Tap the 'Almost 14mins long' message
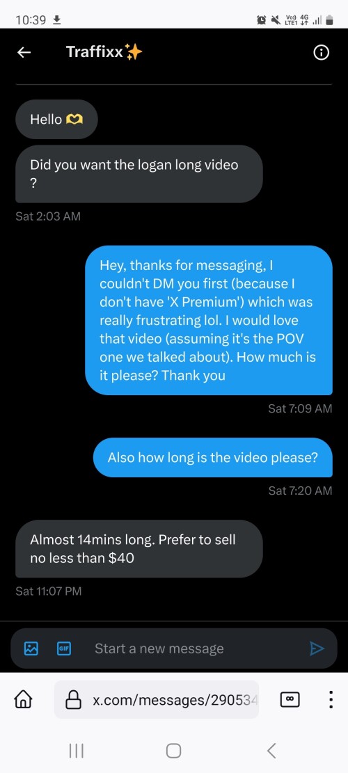The width and height of the screenshot is (348, 773). 139,549
